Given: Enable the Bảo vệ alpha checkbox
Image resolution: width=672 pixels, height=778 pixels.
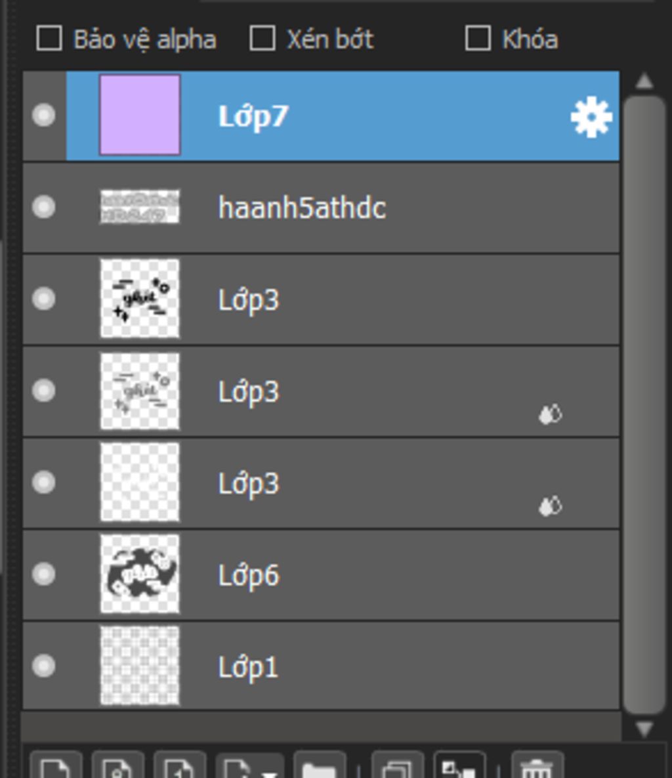Looking at the screenshot, I should 49,39.
